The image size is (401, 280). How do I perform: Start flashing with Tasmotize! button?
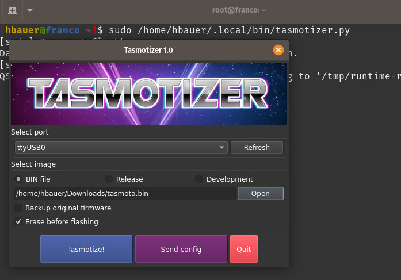[x=86, y=249]
